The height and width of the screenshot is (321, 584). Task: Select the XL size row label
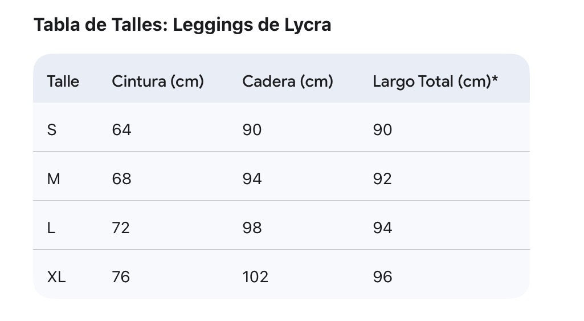click(56, 277)
